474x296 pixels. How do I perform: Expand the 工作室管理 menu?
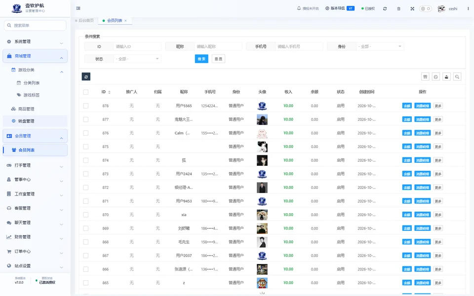tap(35, 194)
